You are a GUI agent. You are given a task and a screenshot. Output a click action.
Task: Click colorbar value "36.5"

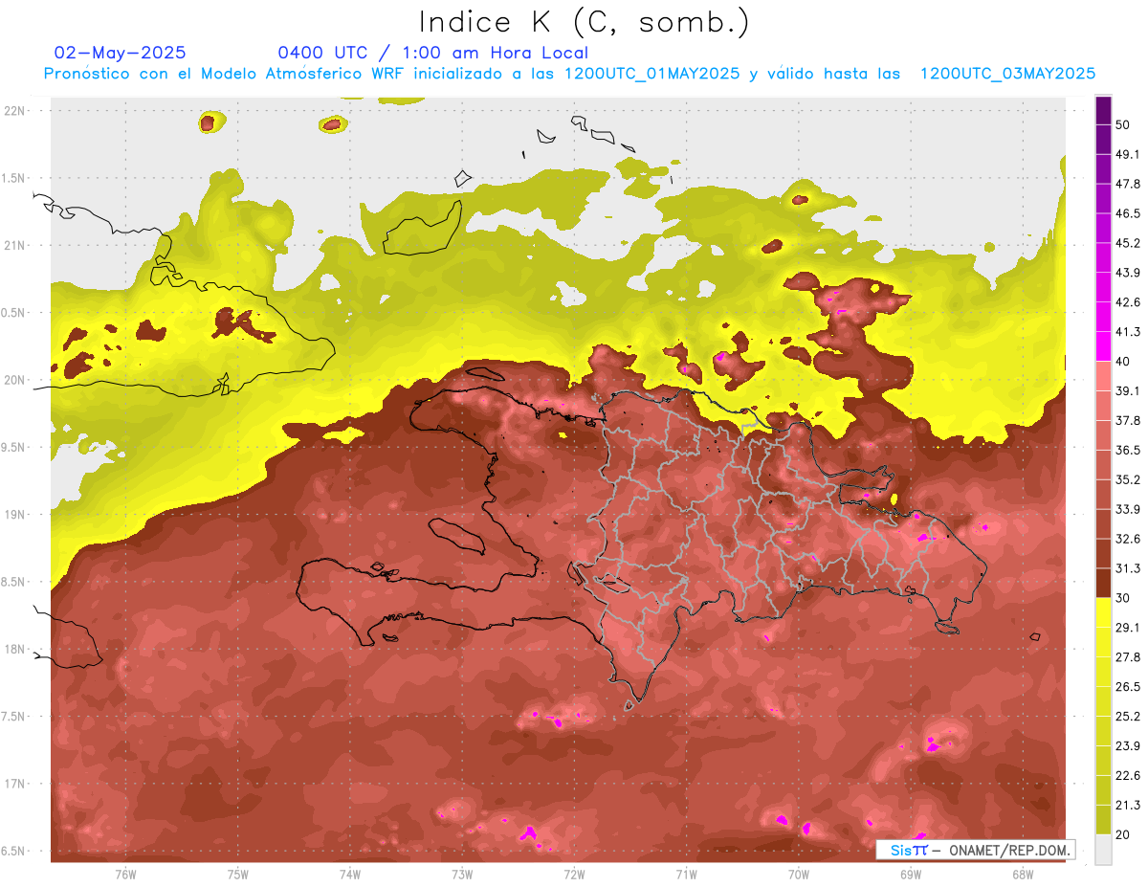click(x=1128, y=450)
